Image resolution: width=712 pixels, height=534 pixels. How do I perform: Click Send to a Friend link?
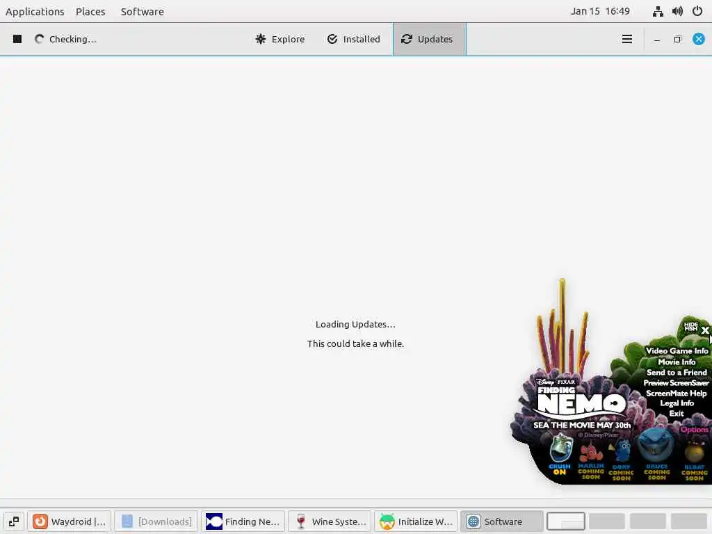[x=677, y=373]
